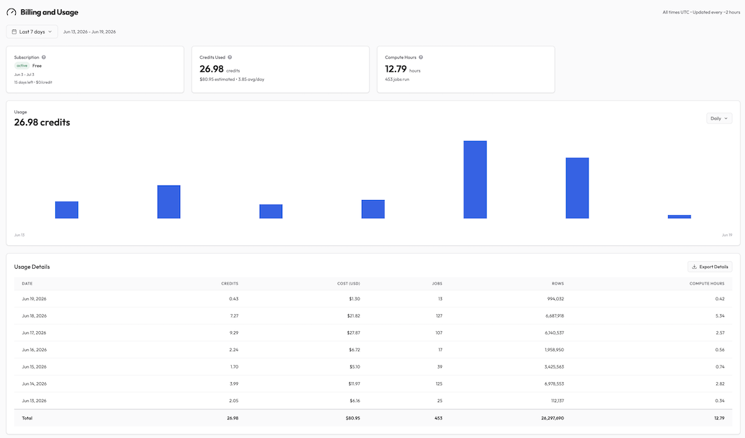Click the CREDITS column header
Screen dimensions: 745x438
pyautogui.click(x=230, y=284)
